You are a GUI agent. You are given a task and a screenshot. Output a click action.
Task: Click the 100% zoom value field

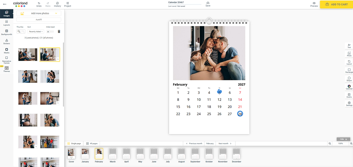(x=340, y=143)
